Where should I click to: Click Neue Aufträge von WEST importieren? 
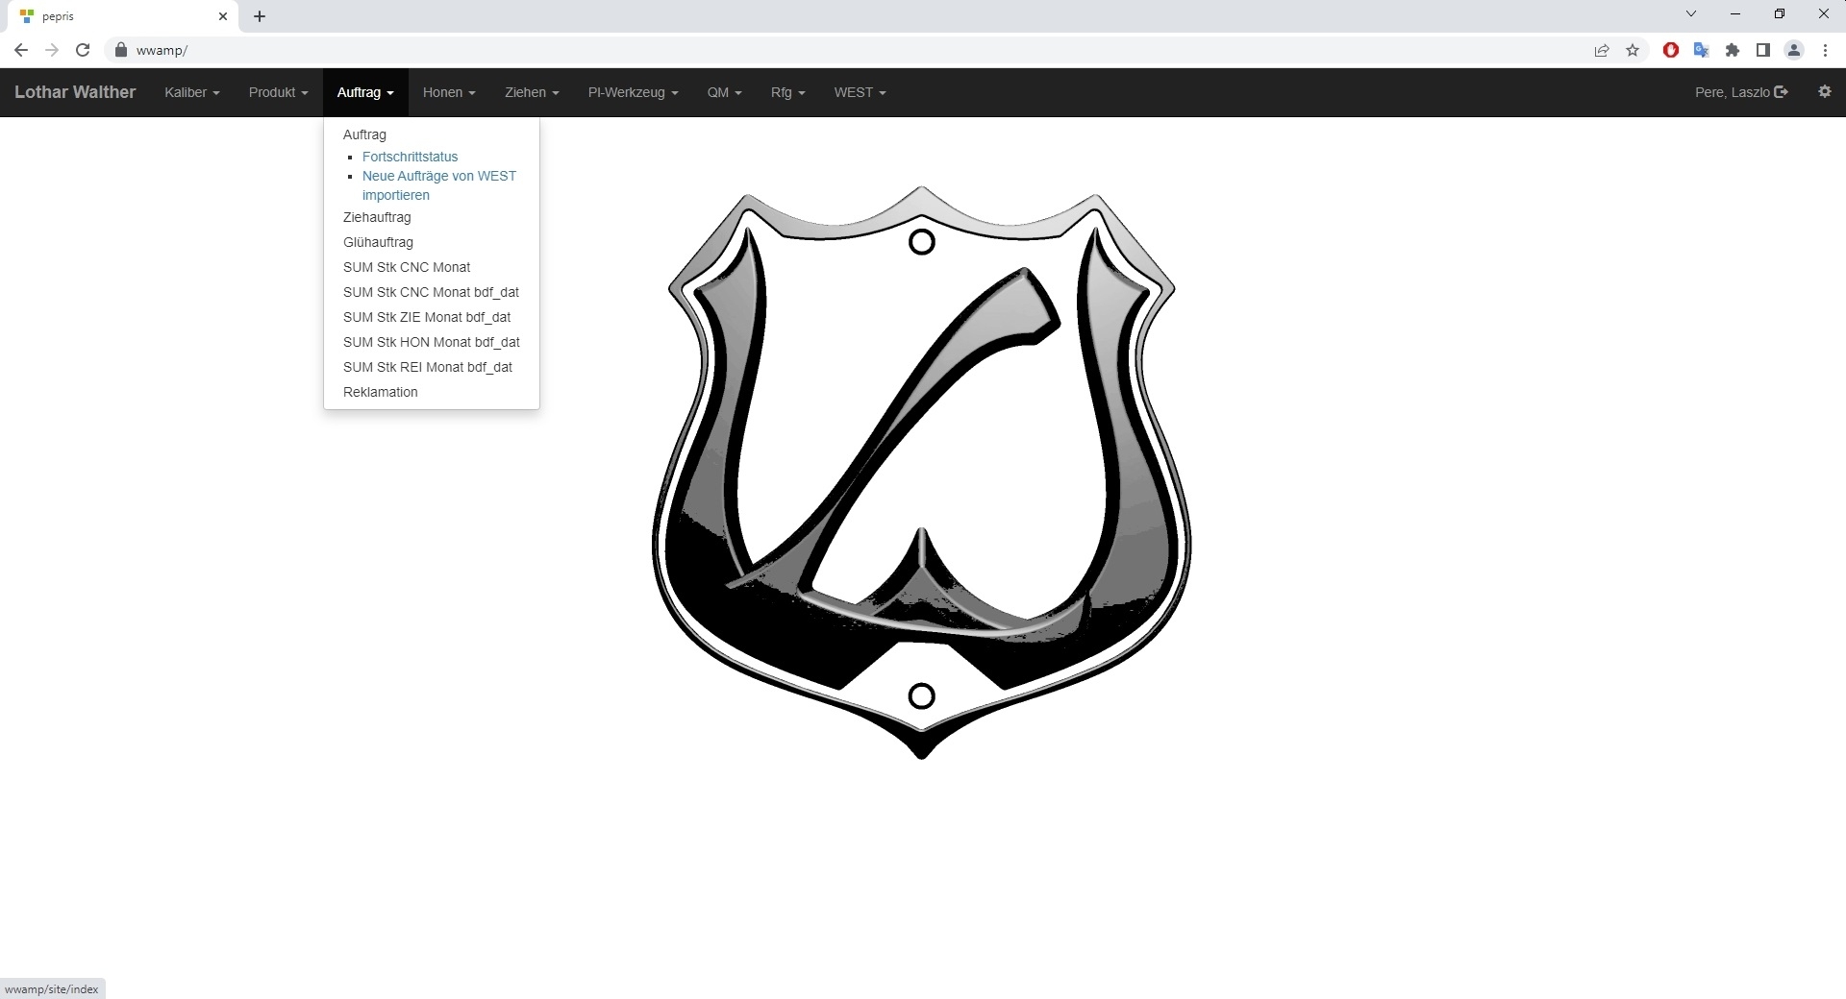click(439, 185)
